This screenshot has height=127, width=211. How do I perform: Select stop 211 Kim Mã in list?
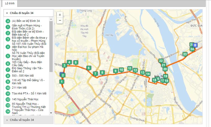pos(19,88)
